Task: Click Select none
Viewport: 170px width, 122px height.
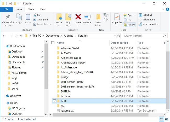Action: point(147,20)
